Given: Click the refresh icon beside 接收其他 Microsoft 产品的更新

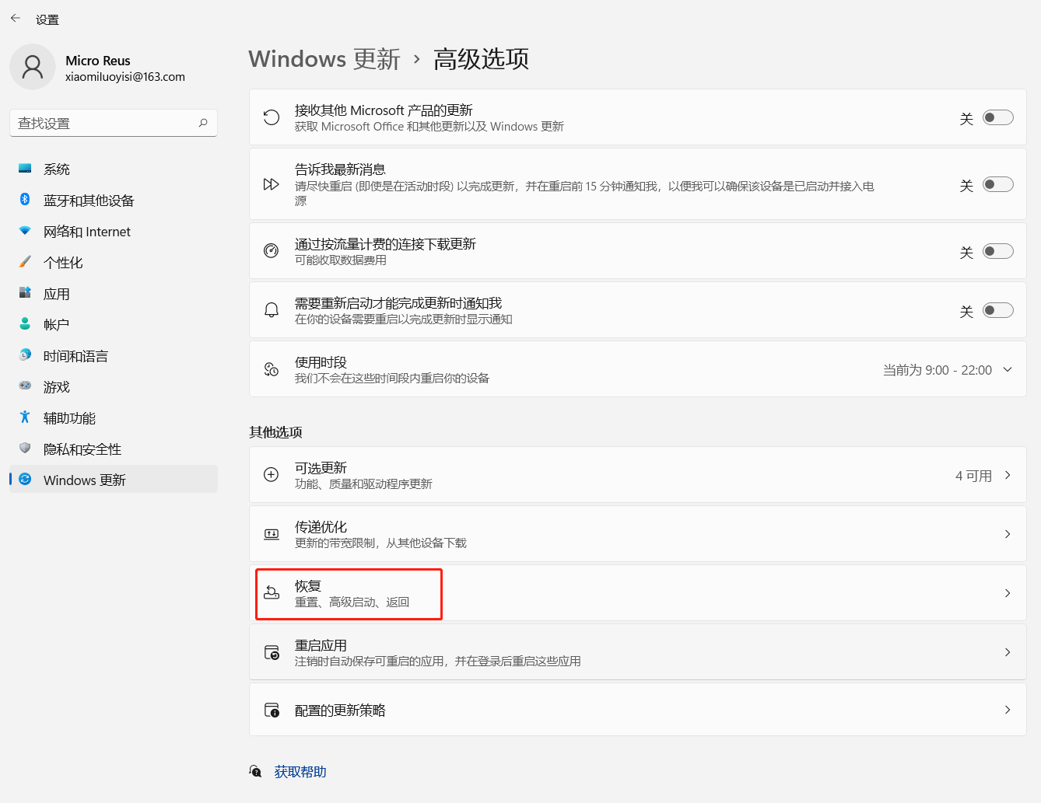Looking at the screenshot, I should tap(271, 117).
